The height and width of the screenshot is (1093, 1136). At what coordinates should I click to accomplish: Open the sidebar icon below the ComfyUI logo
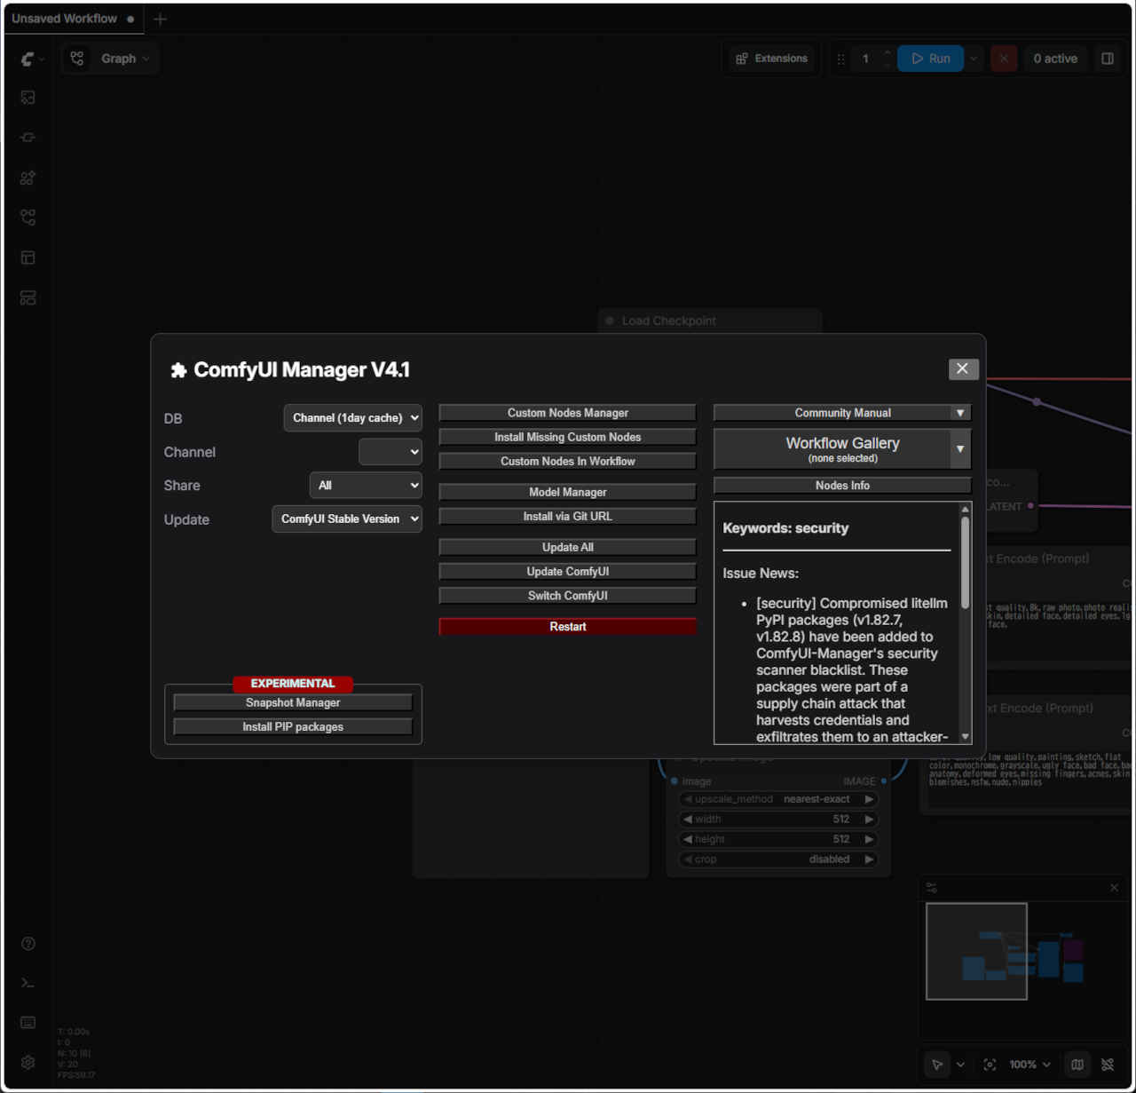pos(28,98)
